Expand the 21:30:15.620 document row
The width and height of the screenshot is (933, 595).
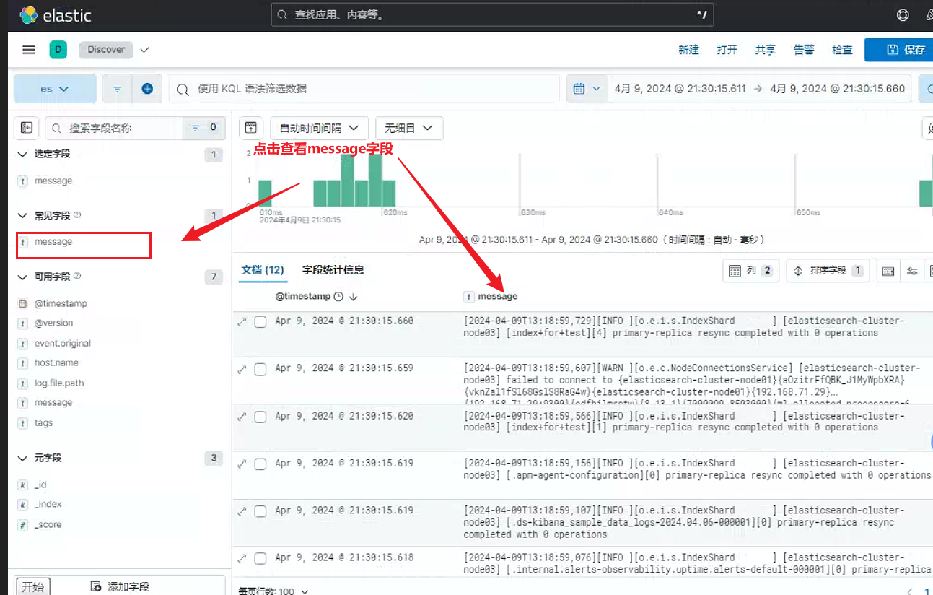coord(242,417)
